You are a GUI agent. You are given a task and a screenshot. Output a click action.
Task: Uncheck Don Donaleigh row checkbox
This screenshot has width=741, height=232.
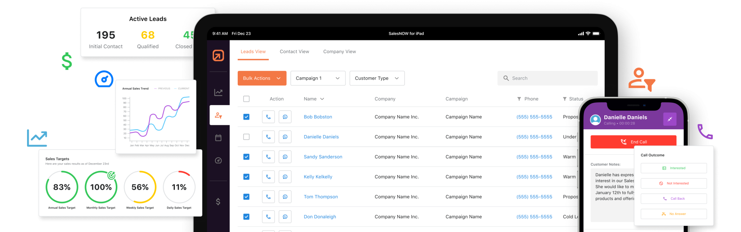(x=246, y=217)
